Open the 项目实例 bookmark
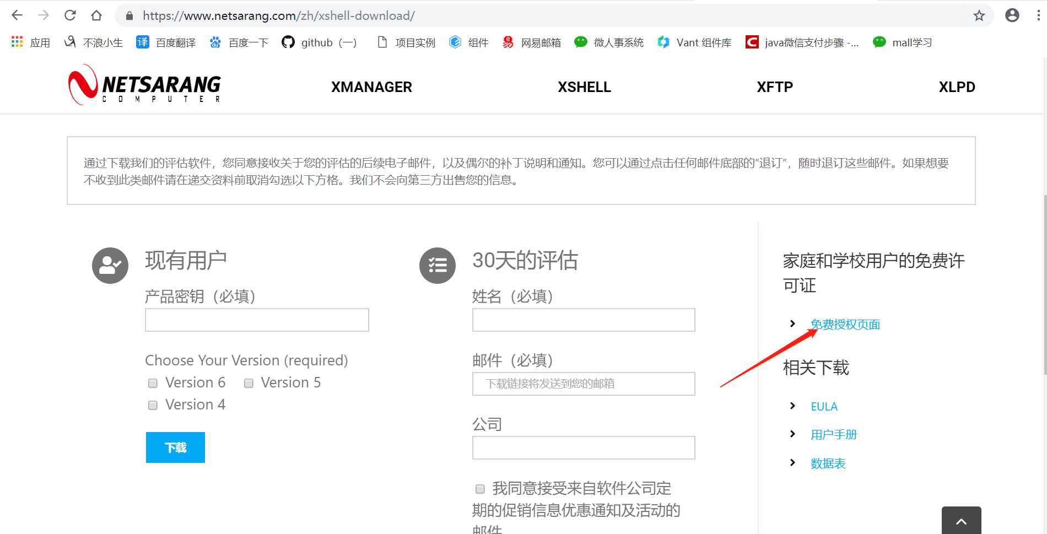1047x534 pixels. pyautogui.click(x=406, y=42)
